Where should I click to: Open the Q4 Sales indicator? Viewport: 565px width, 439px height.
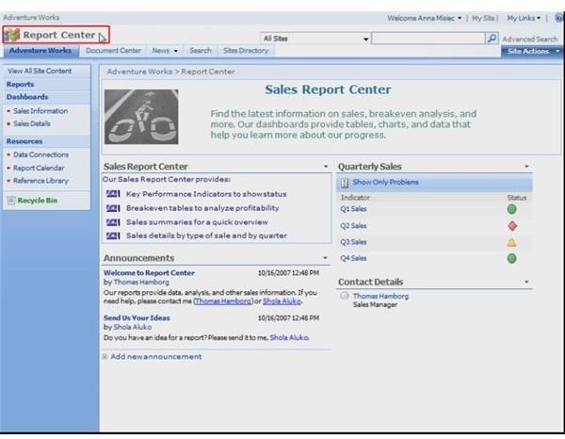353,258
